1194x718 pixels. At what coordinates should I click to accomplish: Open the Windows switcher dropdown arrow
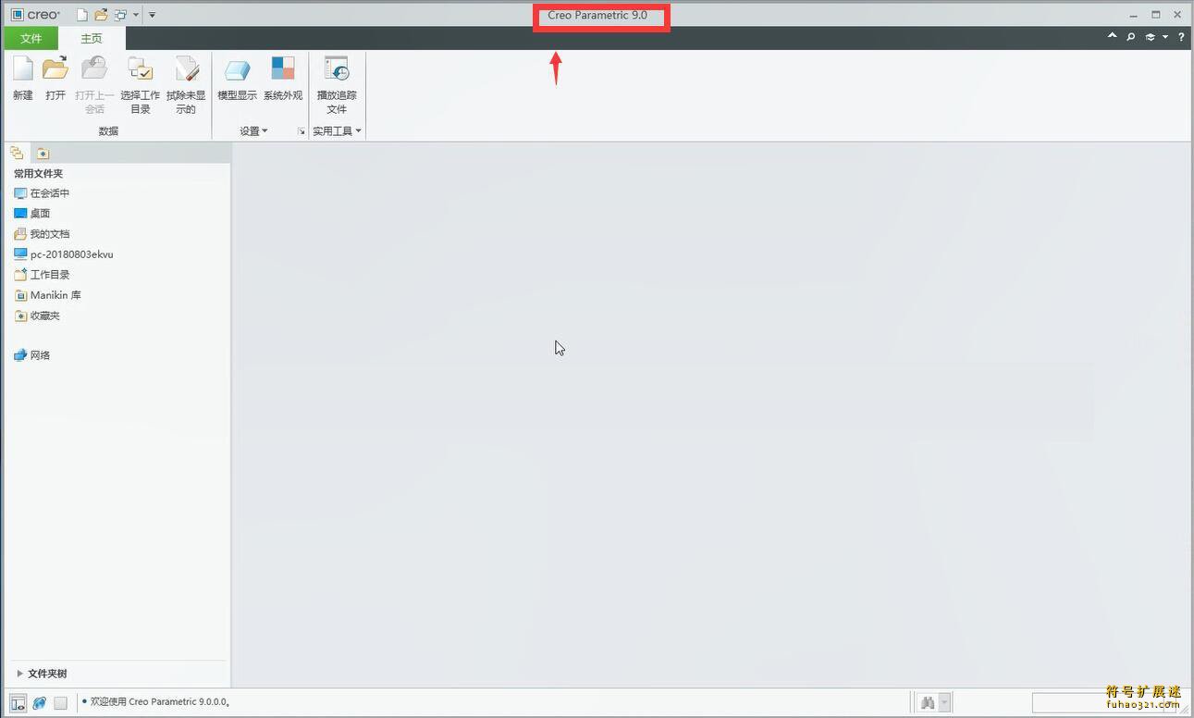[x=136, y=15]
